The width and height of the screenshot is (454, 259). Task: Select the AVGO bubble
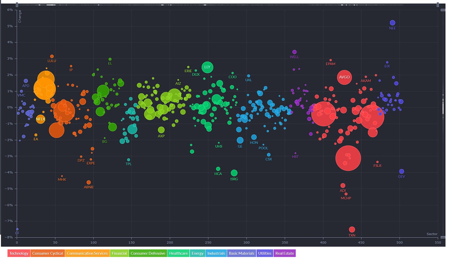(x=344, y=77)
